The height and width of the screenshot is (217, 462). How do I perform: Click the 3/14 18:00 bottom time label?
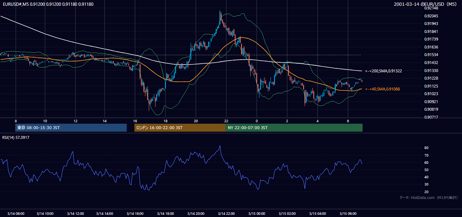[165, 213]
